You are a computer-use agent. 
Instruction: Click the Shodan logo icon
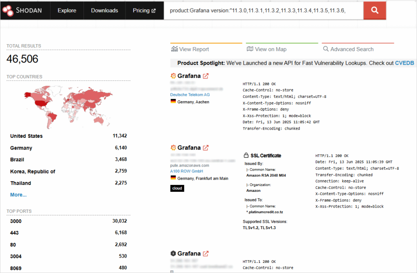pyautogui.click(x=7, y=10)
